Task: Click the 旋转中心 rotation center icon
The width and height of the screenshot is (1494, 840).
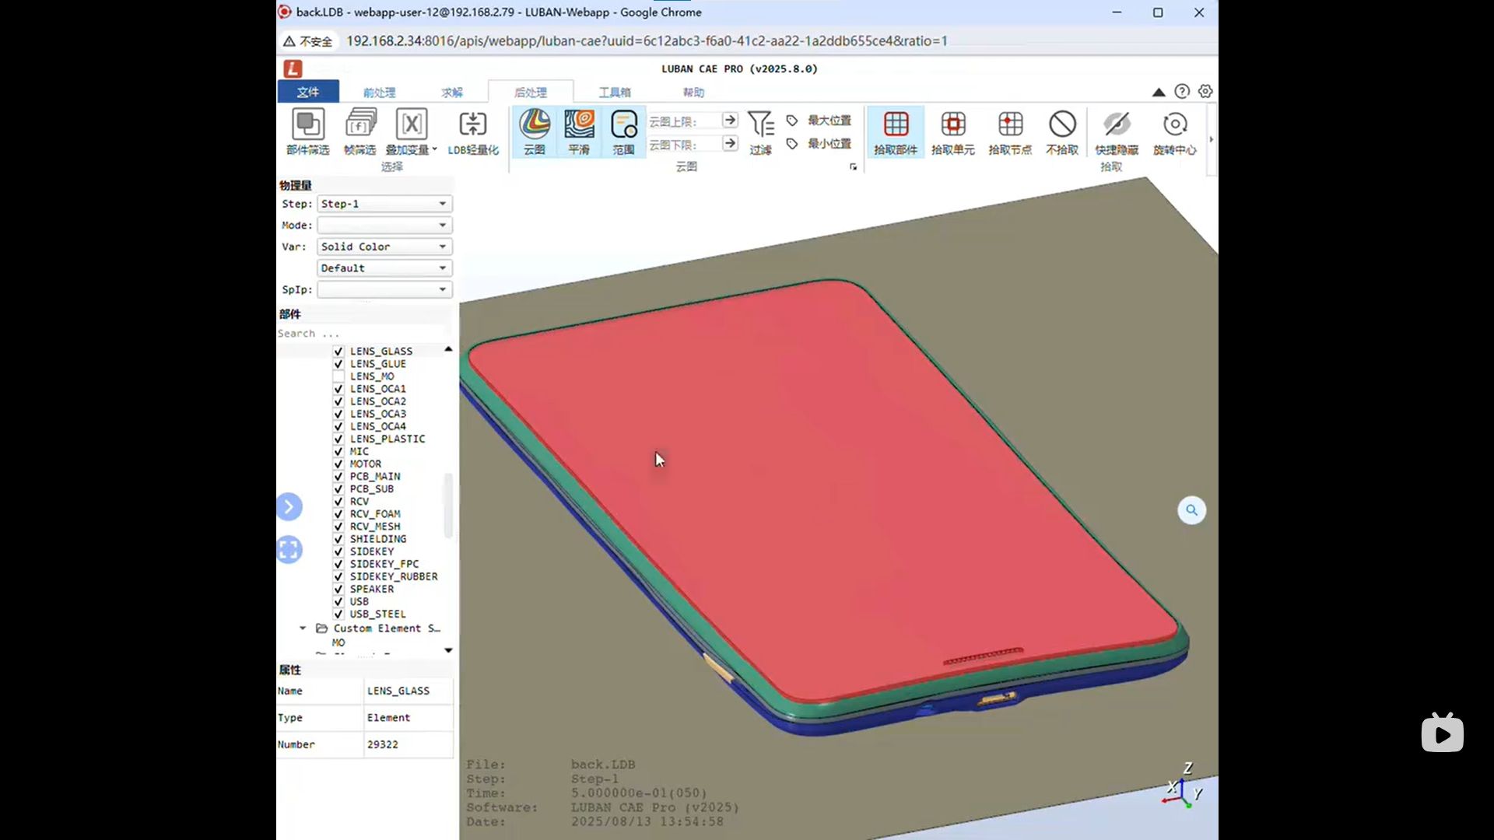Action: pos(1174,125)
